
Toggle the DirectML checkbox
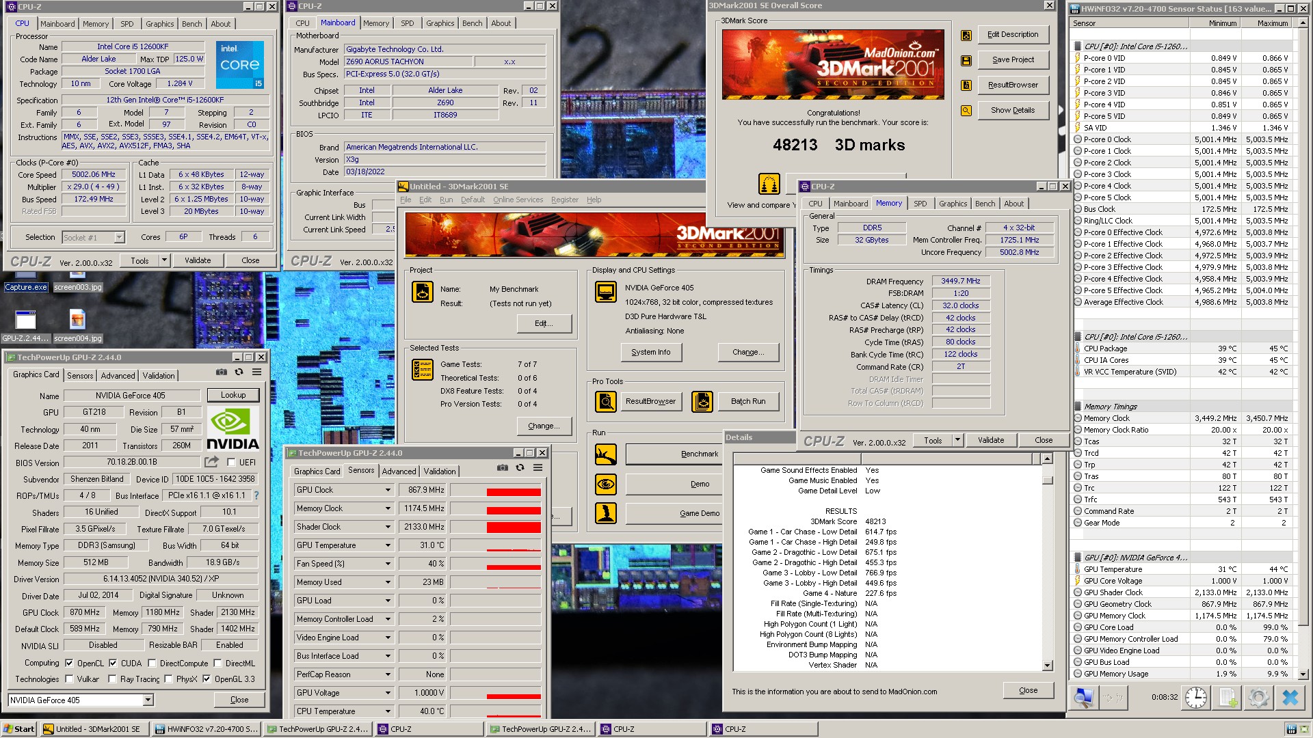pos(217,663)
